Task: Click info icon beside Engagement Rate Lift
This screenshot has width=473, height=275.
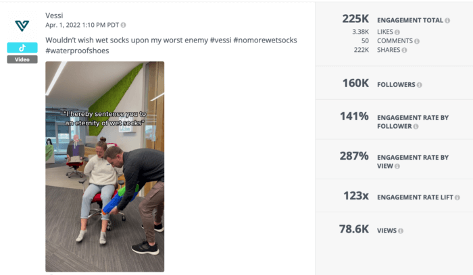Action: [457, 197]
